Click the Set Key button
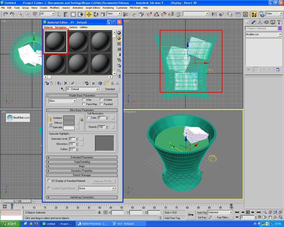The width and height of the screenshot is (284, 227). pyautogui.click(x=201, y=217)
